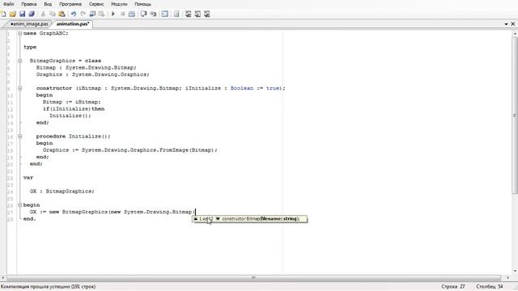518x291 pixels.
Task: Click the 'true' default value
Action: pyautogui.click(x=273, y=88)
